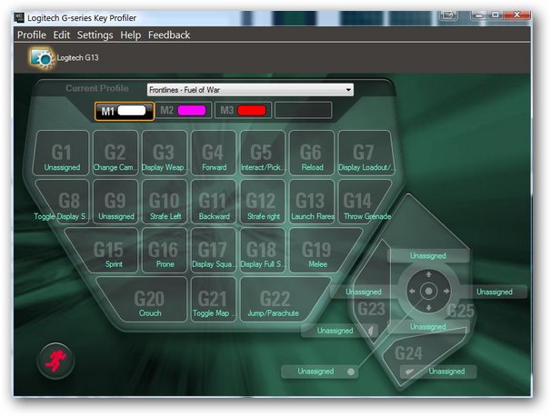Click the magenta M2 color swatch
Image resolution: width=551 pixels, height=416 pixels.
coord(192,111)
